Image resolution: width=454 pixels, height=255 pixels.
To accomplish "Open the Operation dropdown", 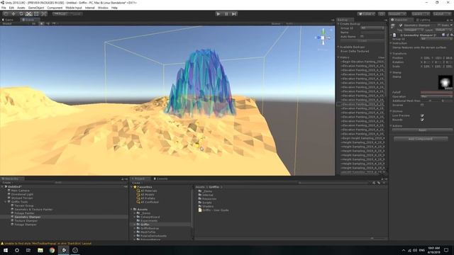I will (x=437, y=96).
